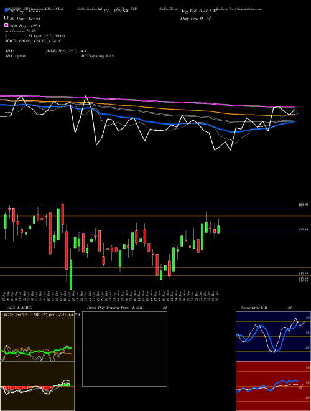Click the 'Stochastics: 76.83' readout
Viewport: 311px width, 411px height.
(20, 31)
